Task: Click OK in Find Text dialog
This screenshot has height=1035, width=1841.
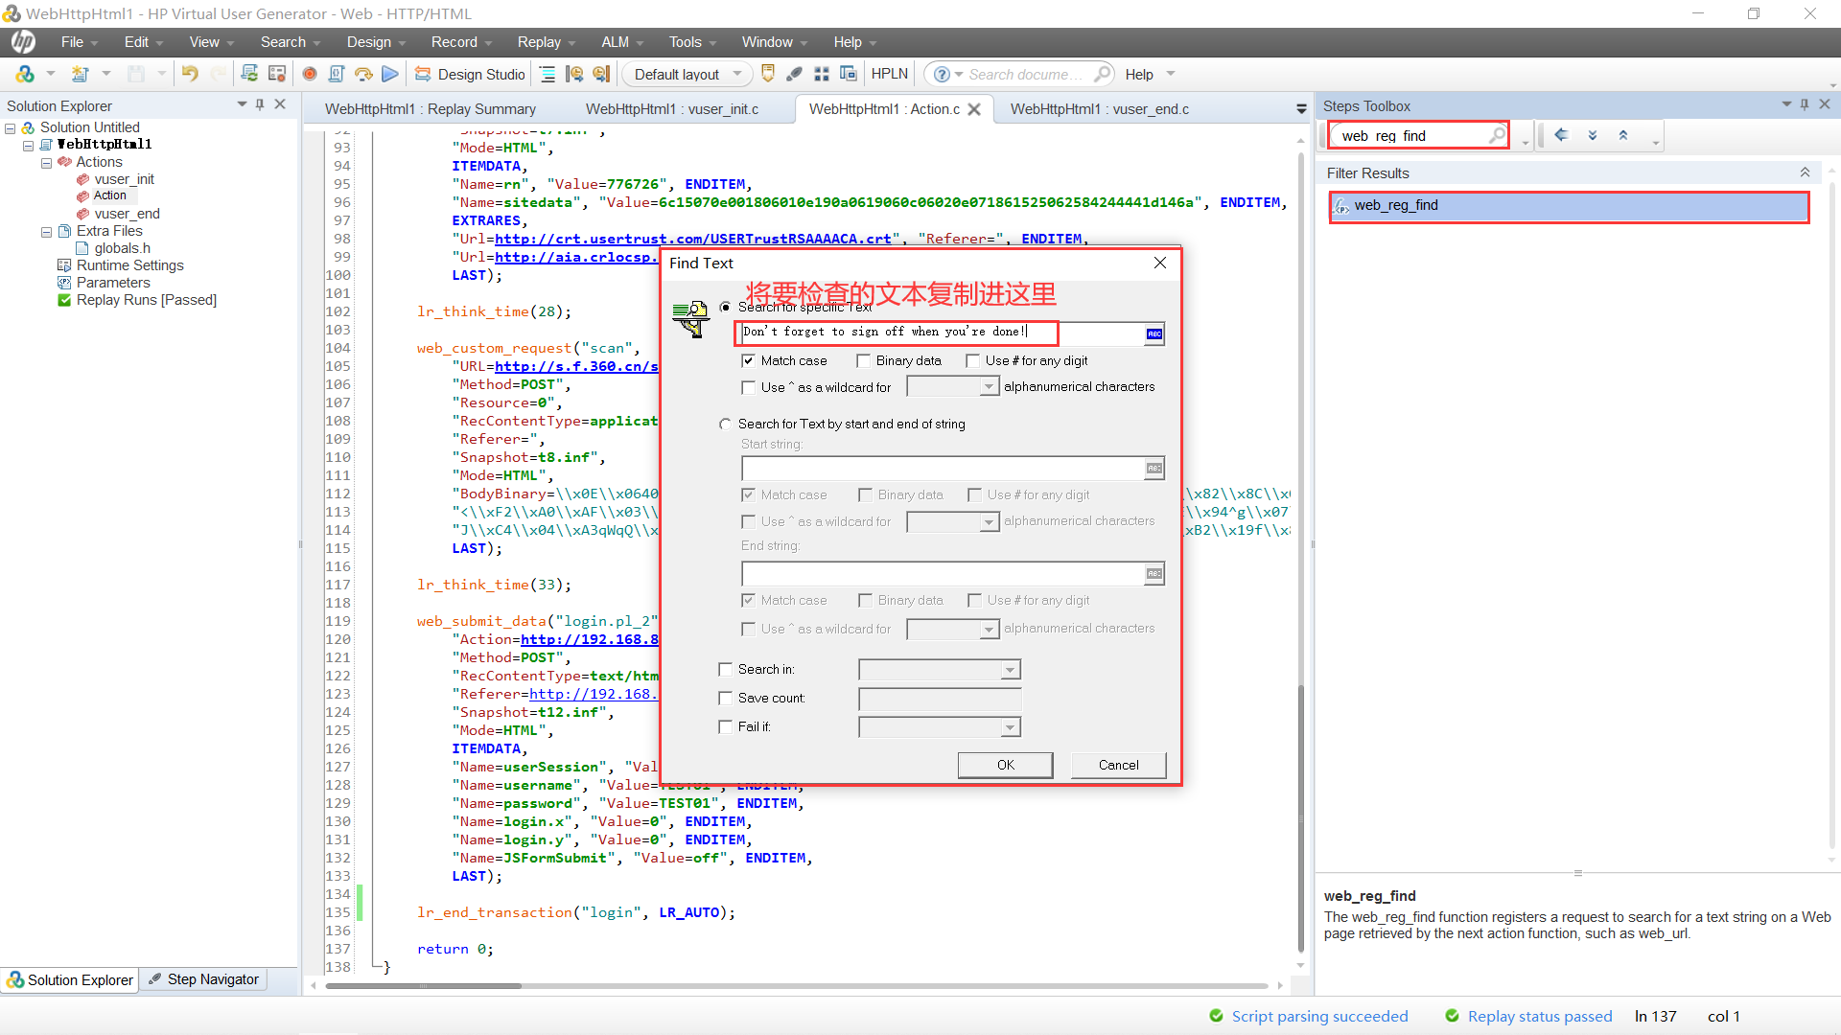Action: click(1005, 765)
